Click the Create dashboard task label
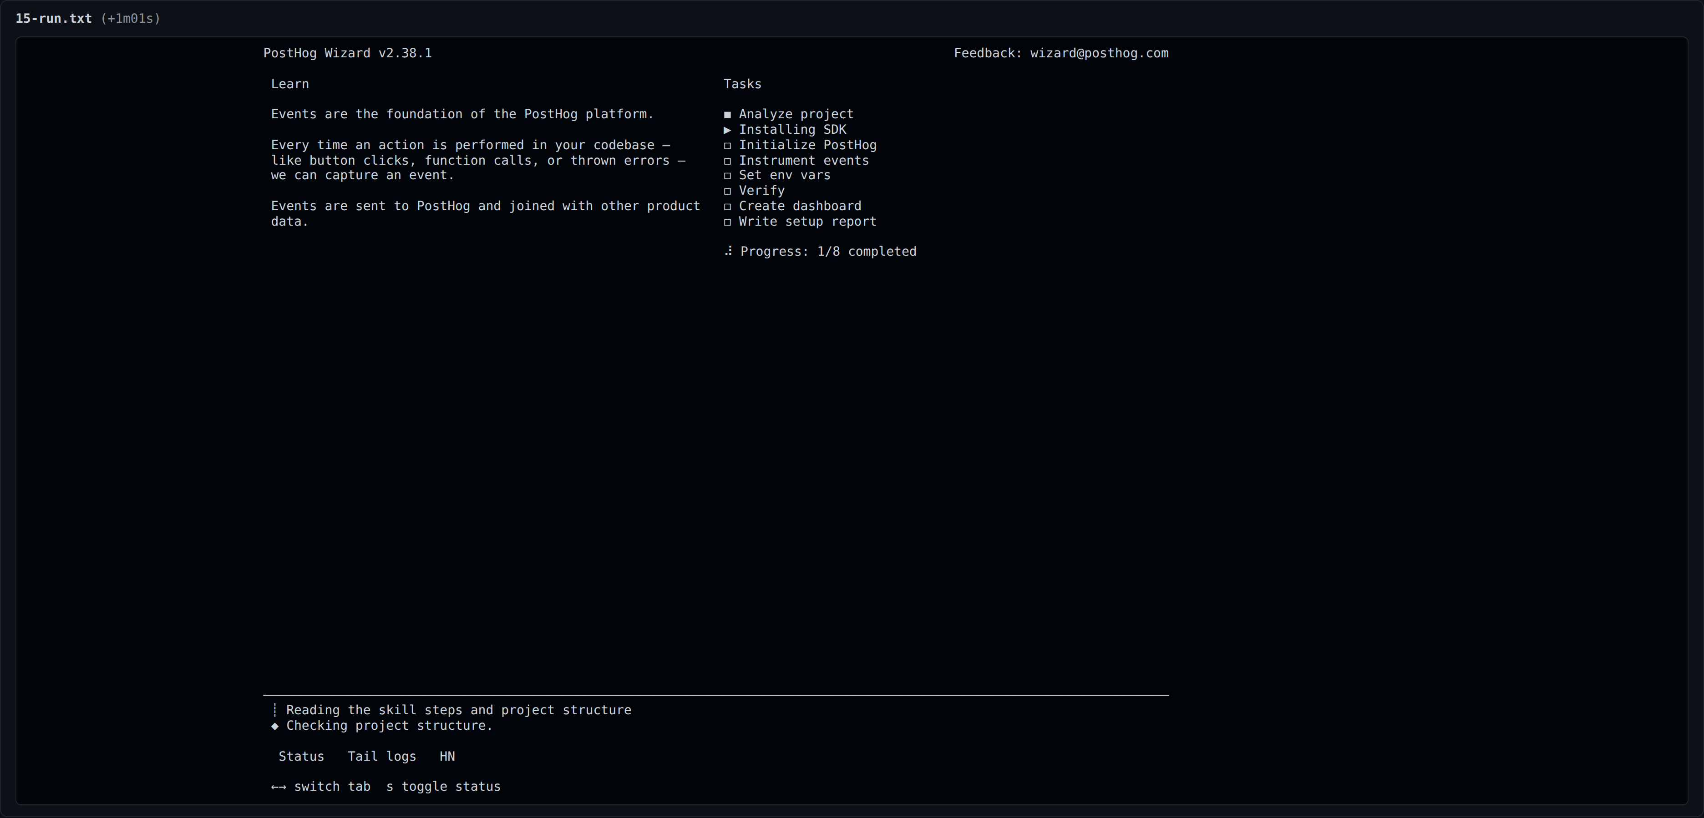The image size is (1704, 818). (800, 206)
